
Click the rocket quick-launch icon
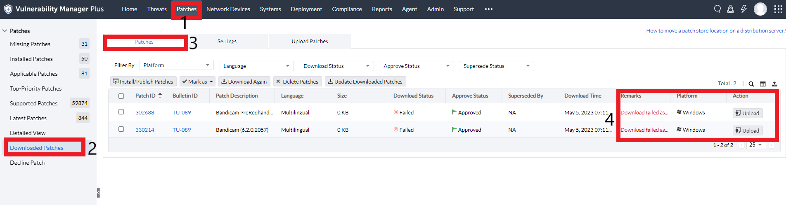pos(730,9)
